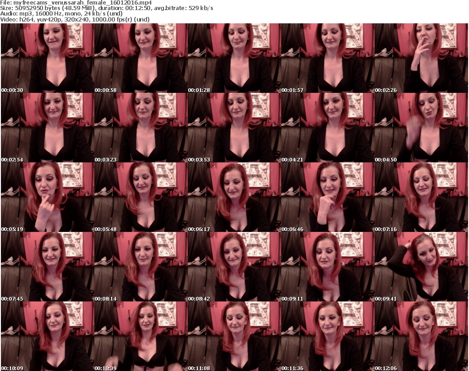The height and width of the screenshot is (371, 469).
Task: Select the frame at 00:05:19
Action: pyautogui.click(x=47, y=197)
